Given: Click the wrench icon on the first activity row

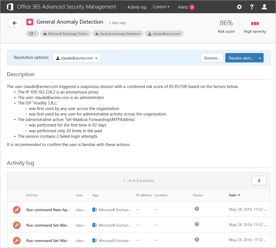Looking at the screenshot, I should pos(17,210).
